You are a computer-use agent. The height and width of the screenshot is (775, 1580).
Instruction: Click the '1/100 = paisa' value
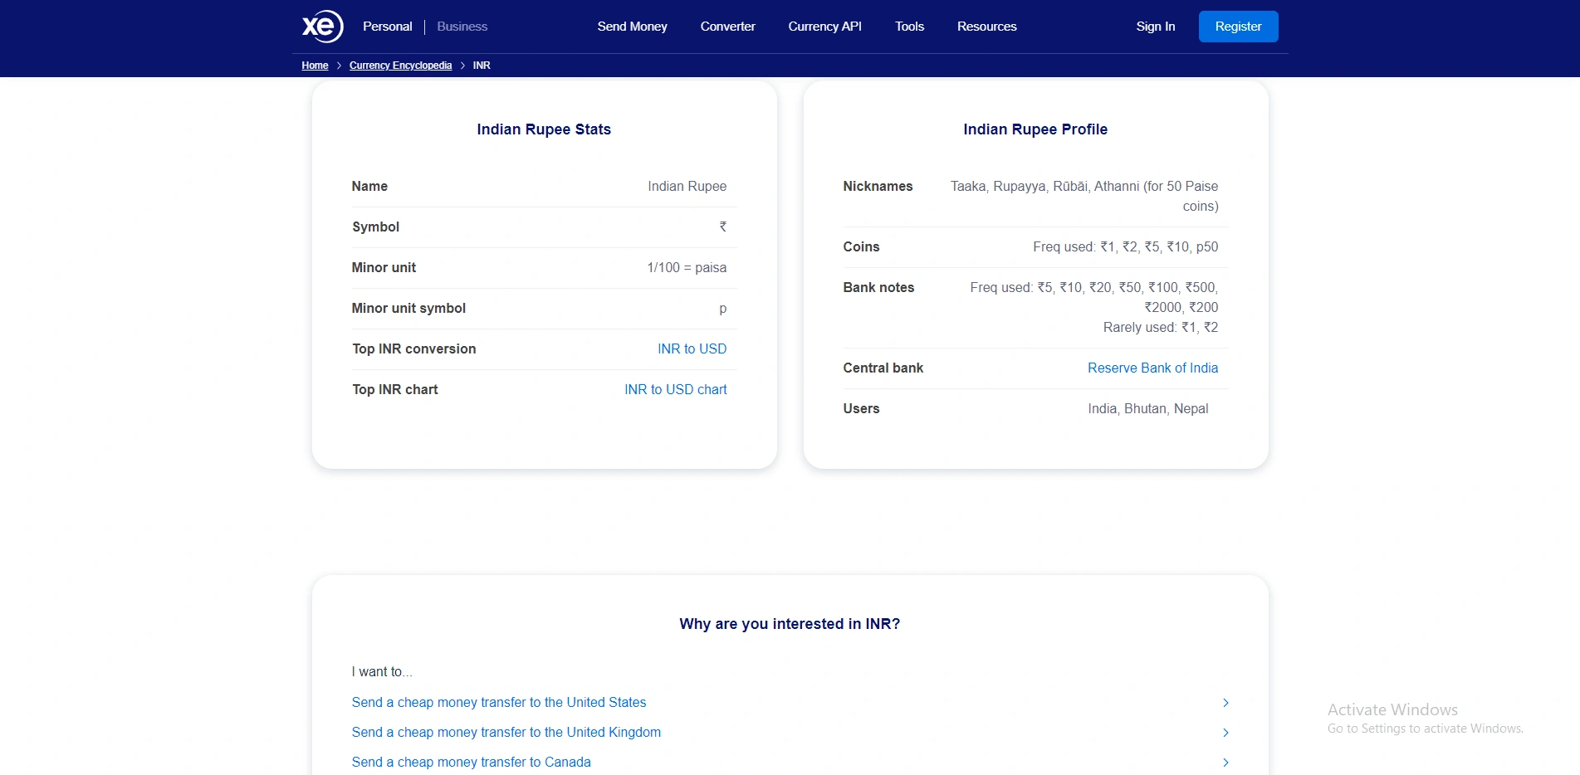[x=687, y=268]
